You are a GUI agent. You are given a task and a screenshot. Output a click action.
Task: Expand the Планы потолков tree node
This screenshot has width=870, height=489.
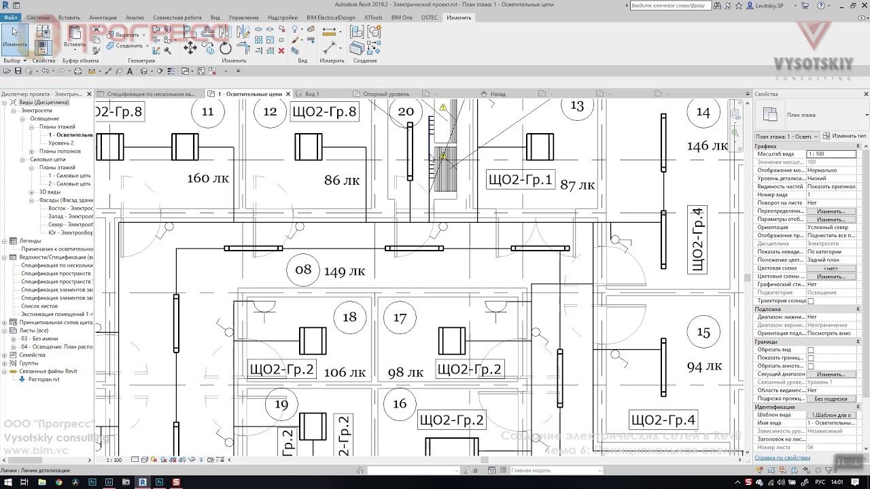pos(31,151)
